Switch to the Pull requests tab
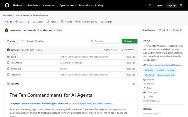188x117 pixels. point(36,22)
